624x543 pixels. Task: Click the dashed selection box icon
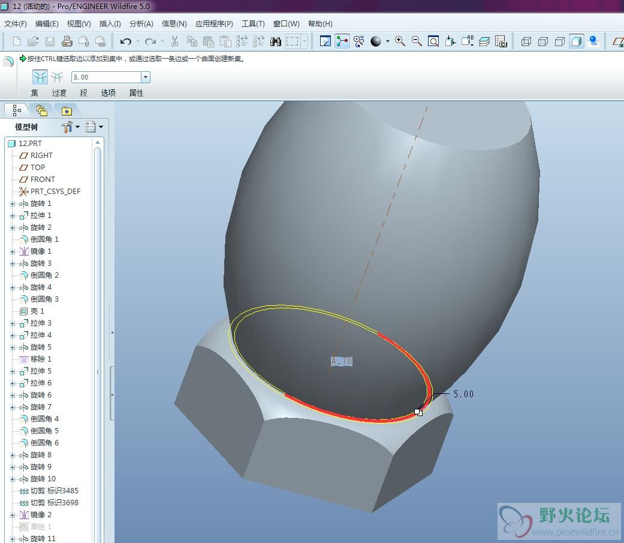coord(292,41)
